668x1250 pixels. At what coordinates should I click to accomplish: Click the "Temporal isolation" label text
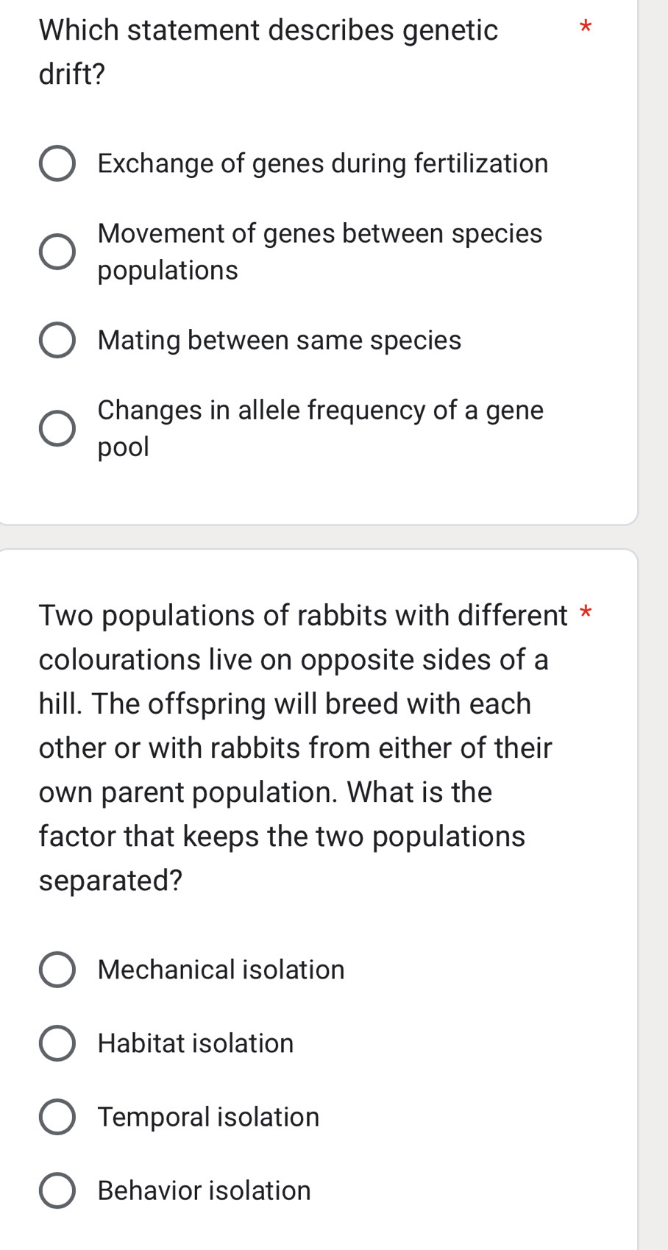[207, 1117]
